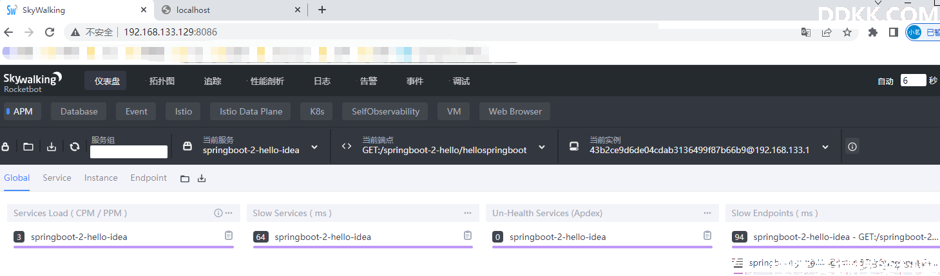Screen dimensions: 940x276
Task: Copy springboot-2-hello-idea in Slow Services panel
Action: pos(468,235)
